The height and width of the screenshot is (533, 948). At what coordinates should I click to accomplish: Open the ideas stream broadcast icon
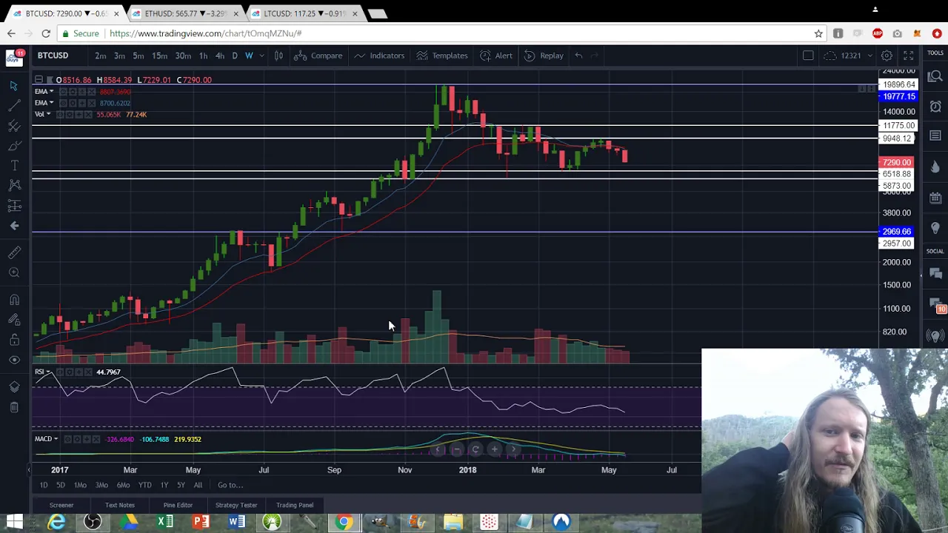(x=935, y=335)
